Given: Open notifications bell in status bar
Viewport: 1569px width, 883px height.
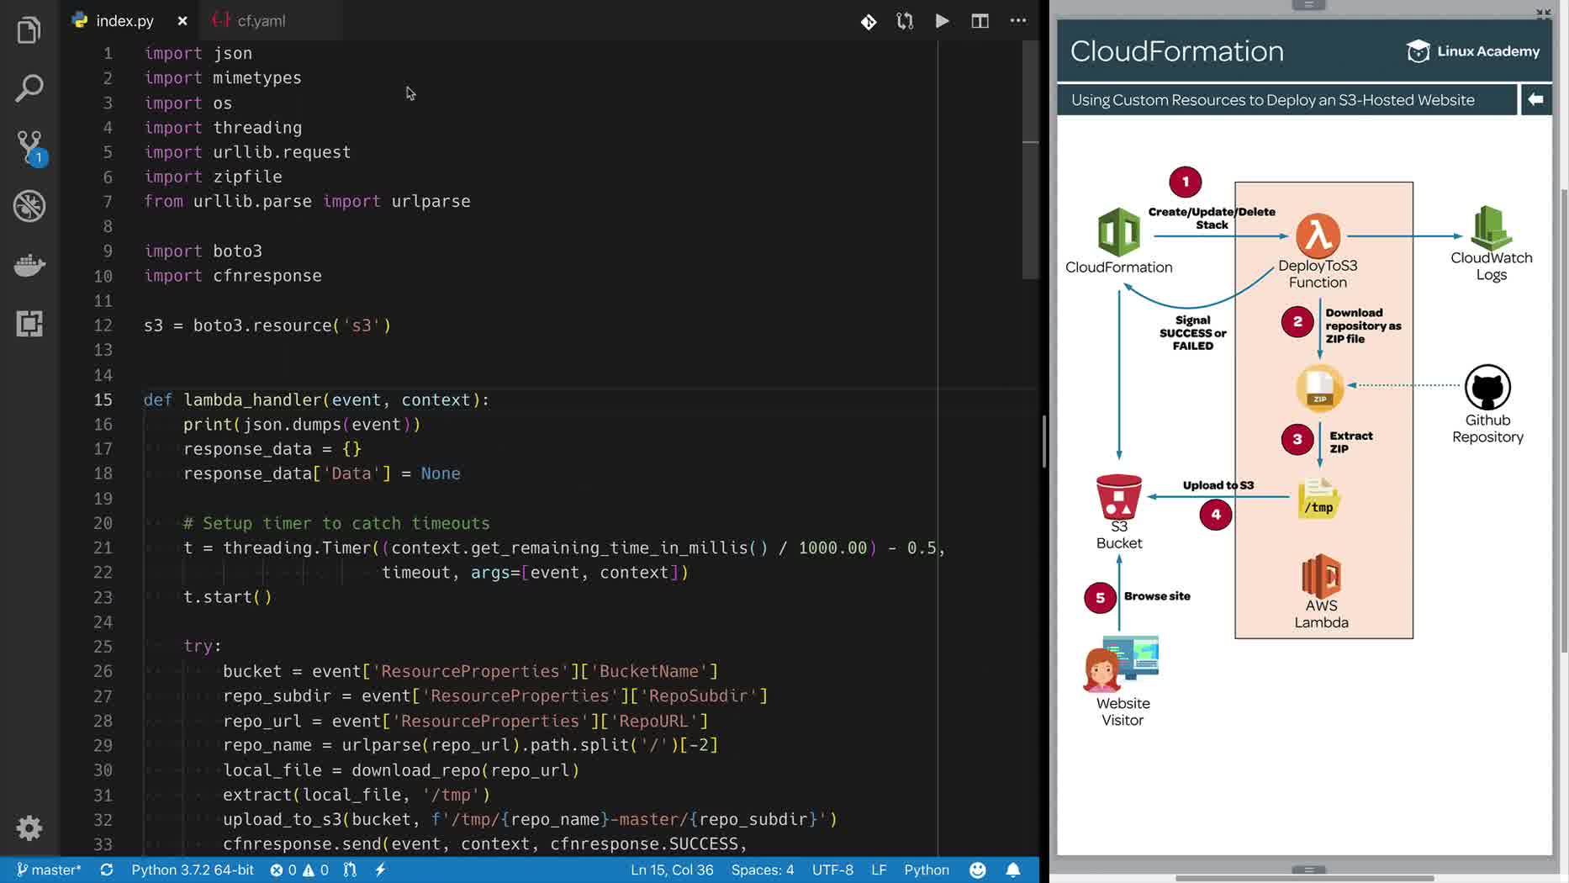Looking at the screenshot, I should tap(1013, 870).
